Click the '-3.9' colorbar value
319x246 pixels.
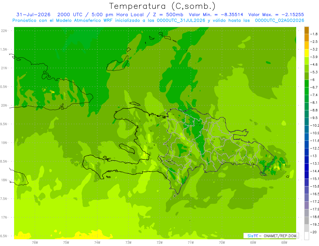(314, 57)
